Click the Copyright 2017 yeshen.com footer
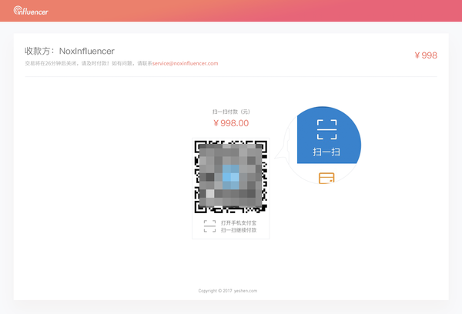462x314 pixels. click(x=228, y=291)
